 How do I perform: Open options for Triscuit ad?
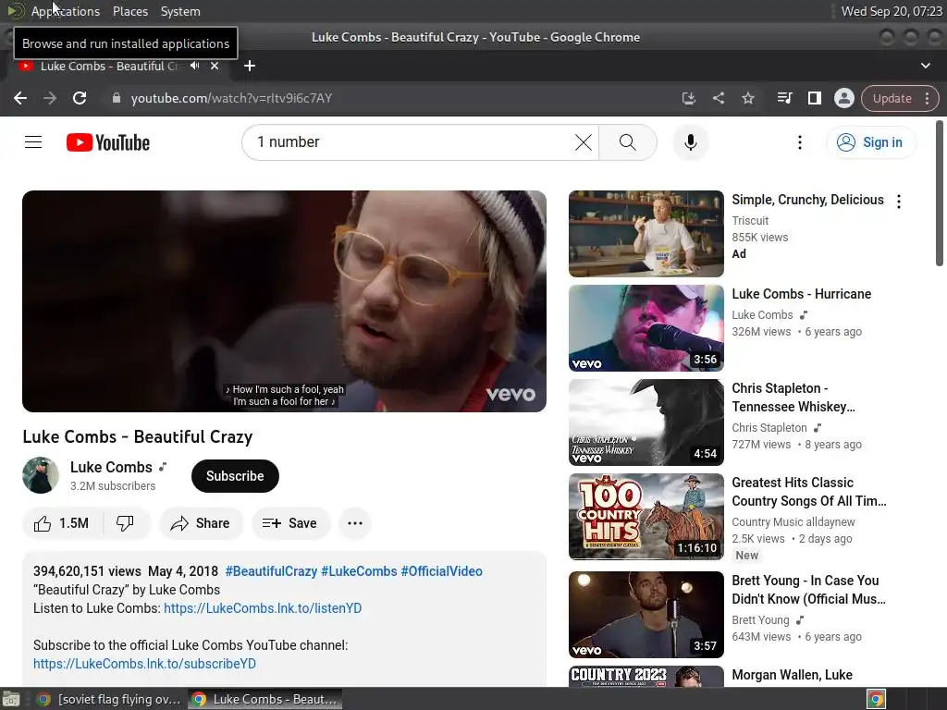tap(899, 202)
